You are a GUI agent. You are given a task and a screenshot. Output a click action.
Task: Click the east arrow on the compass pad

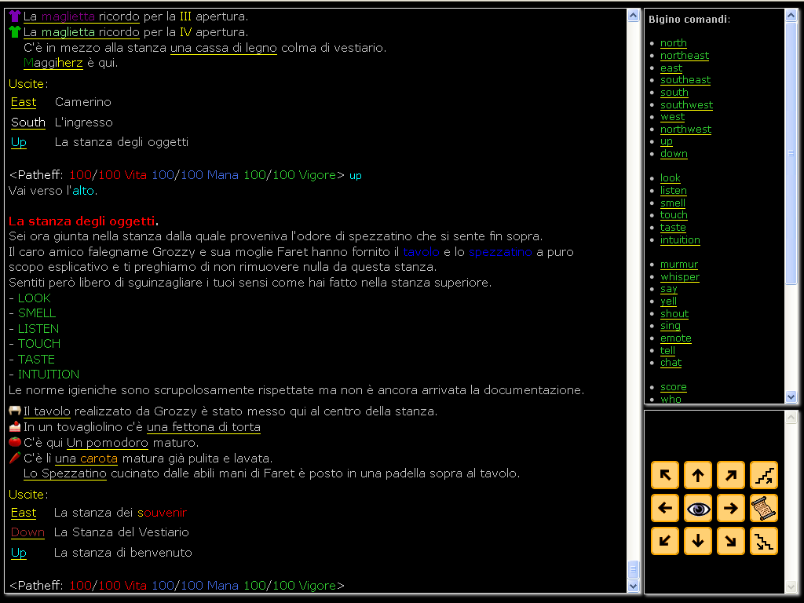pos(730,508)
